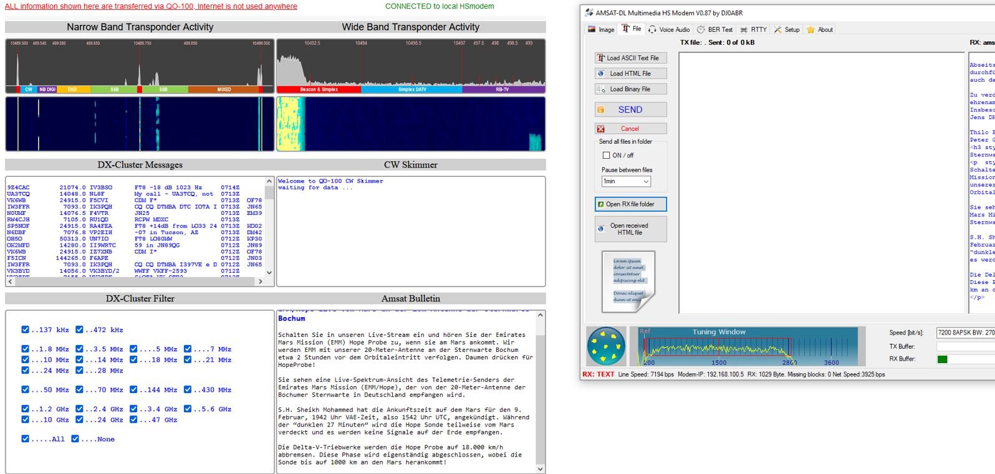Toggle the 7 MHz filter checkbox
This screenshot has width=995, height=474.
coord(188,349)
